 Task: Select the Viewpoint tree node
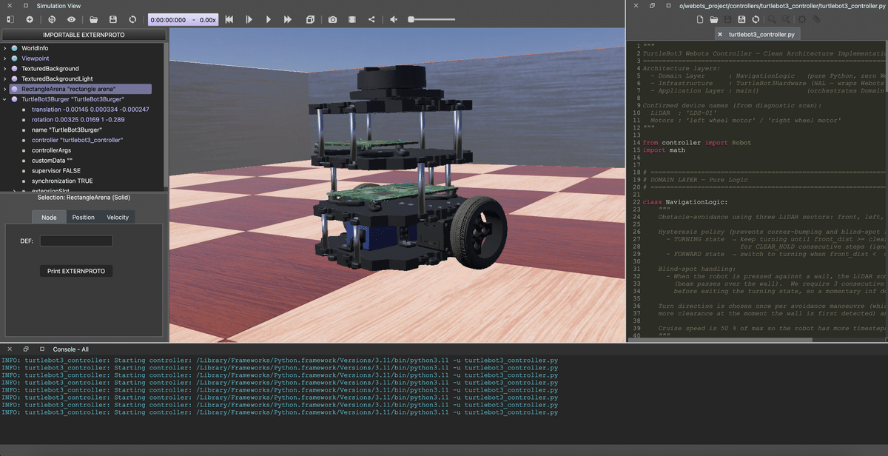(36, 58)
